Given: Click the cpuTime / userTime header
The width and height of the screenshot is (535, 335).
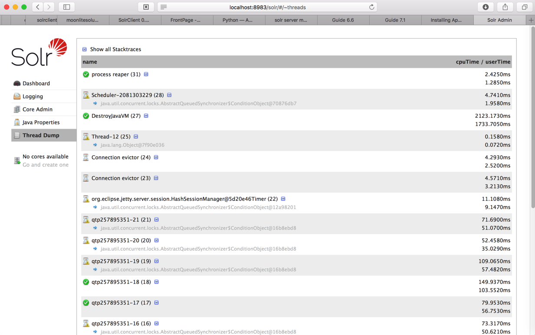Looking at the screenshot, I should [x=483, y=62].
